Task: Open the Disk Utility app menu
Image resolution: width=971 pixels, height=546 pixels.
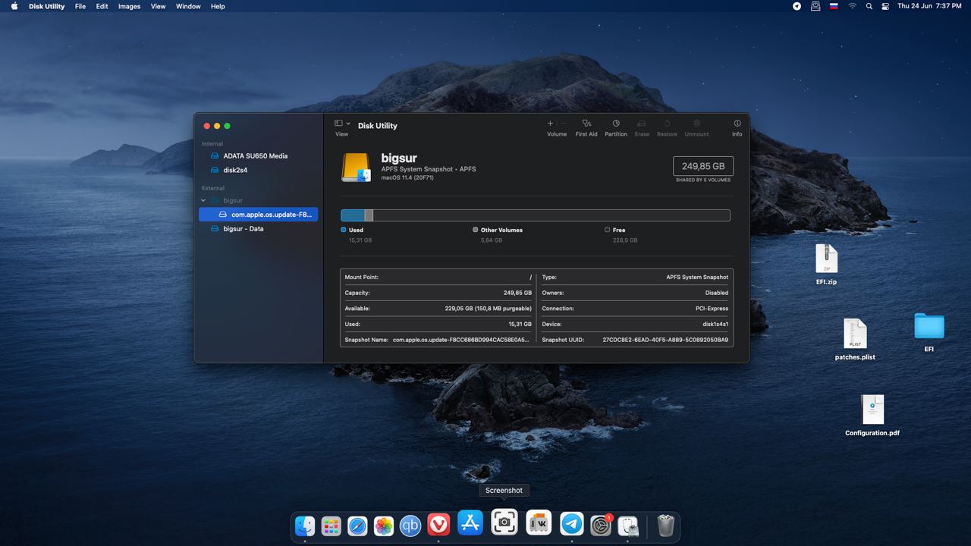Action: [x=46, y=6]
